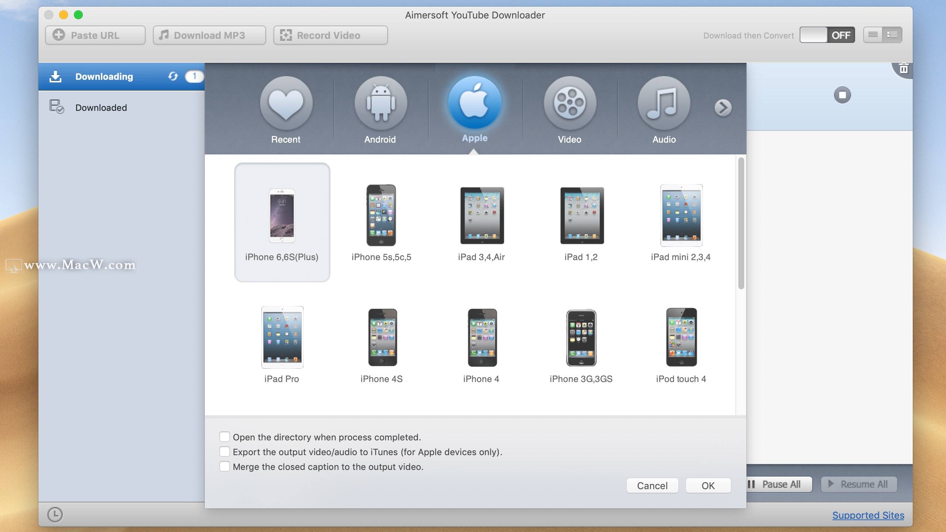The image size is (946, 532).
Task: Click Cancel in the format dialog
Action: point(652,485)
